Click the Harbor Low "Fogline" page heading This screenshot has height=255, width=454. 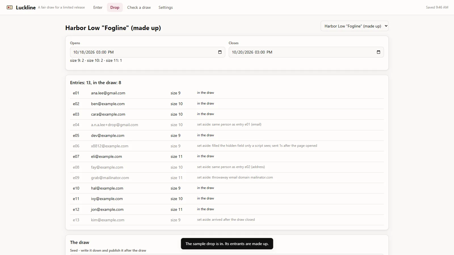coord(113,28)
